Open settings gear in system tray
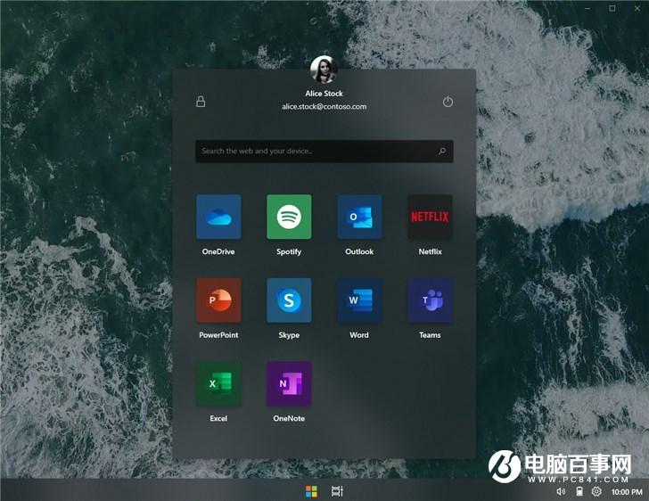 pos(596,491)
